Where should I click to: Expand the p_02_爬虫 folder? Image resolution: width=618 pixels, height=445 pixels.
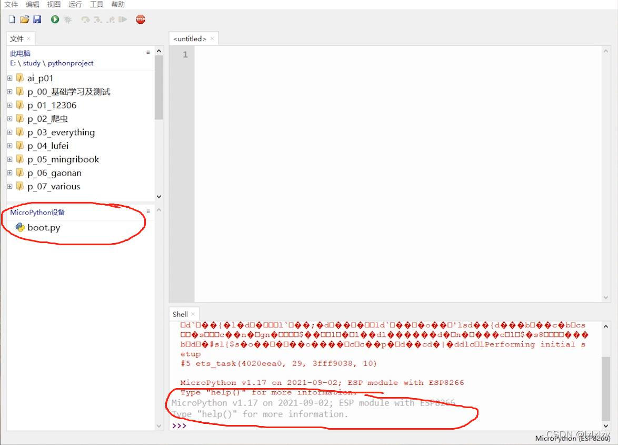pos(10,119)
